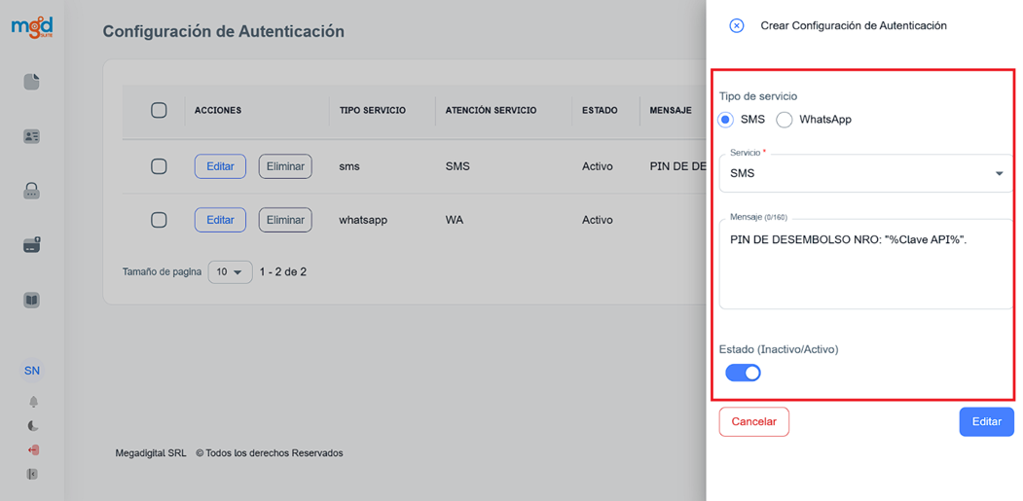The width and height of the screenshot is (1023, 501).
Task: Click the notifications bell icon
Action: point(33,402)
